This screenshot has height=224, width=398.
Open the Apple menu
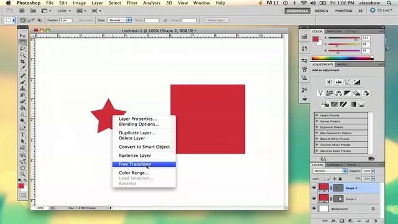coord(9,3)
